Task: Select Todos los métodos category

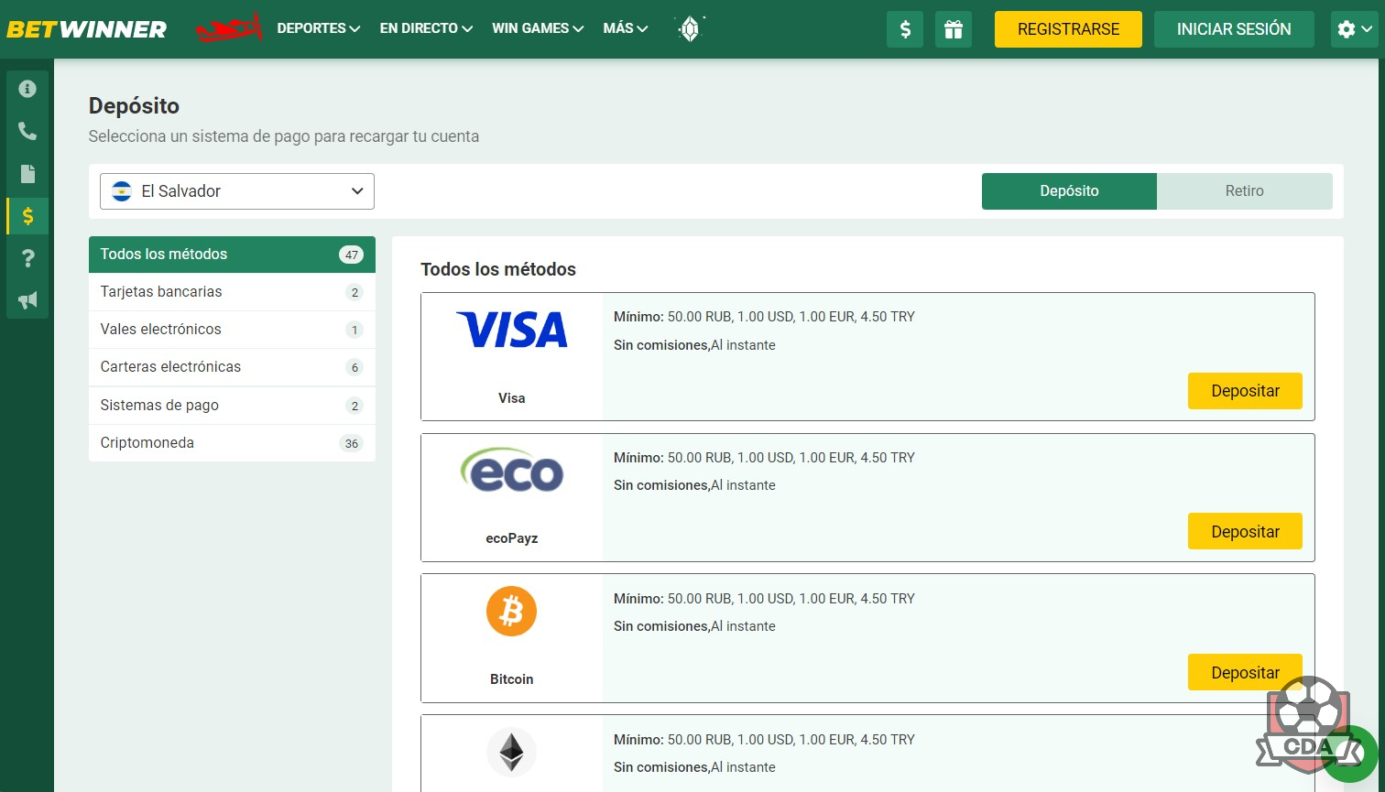Action: [232, 255]
